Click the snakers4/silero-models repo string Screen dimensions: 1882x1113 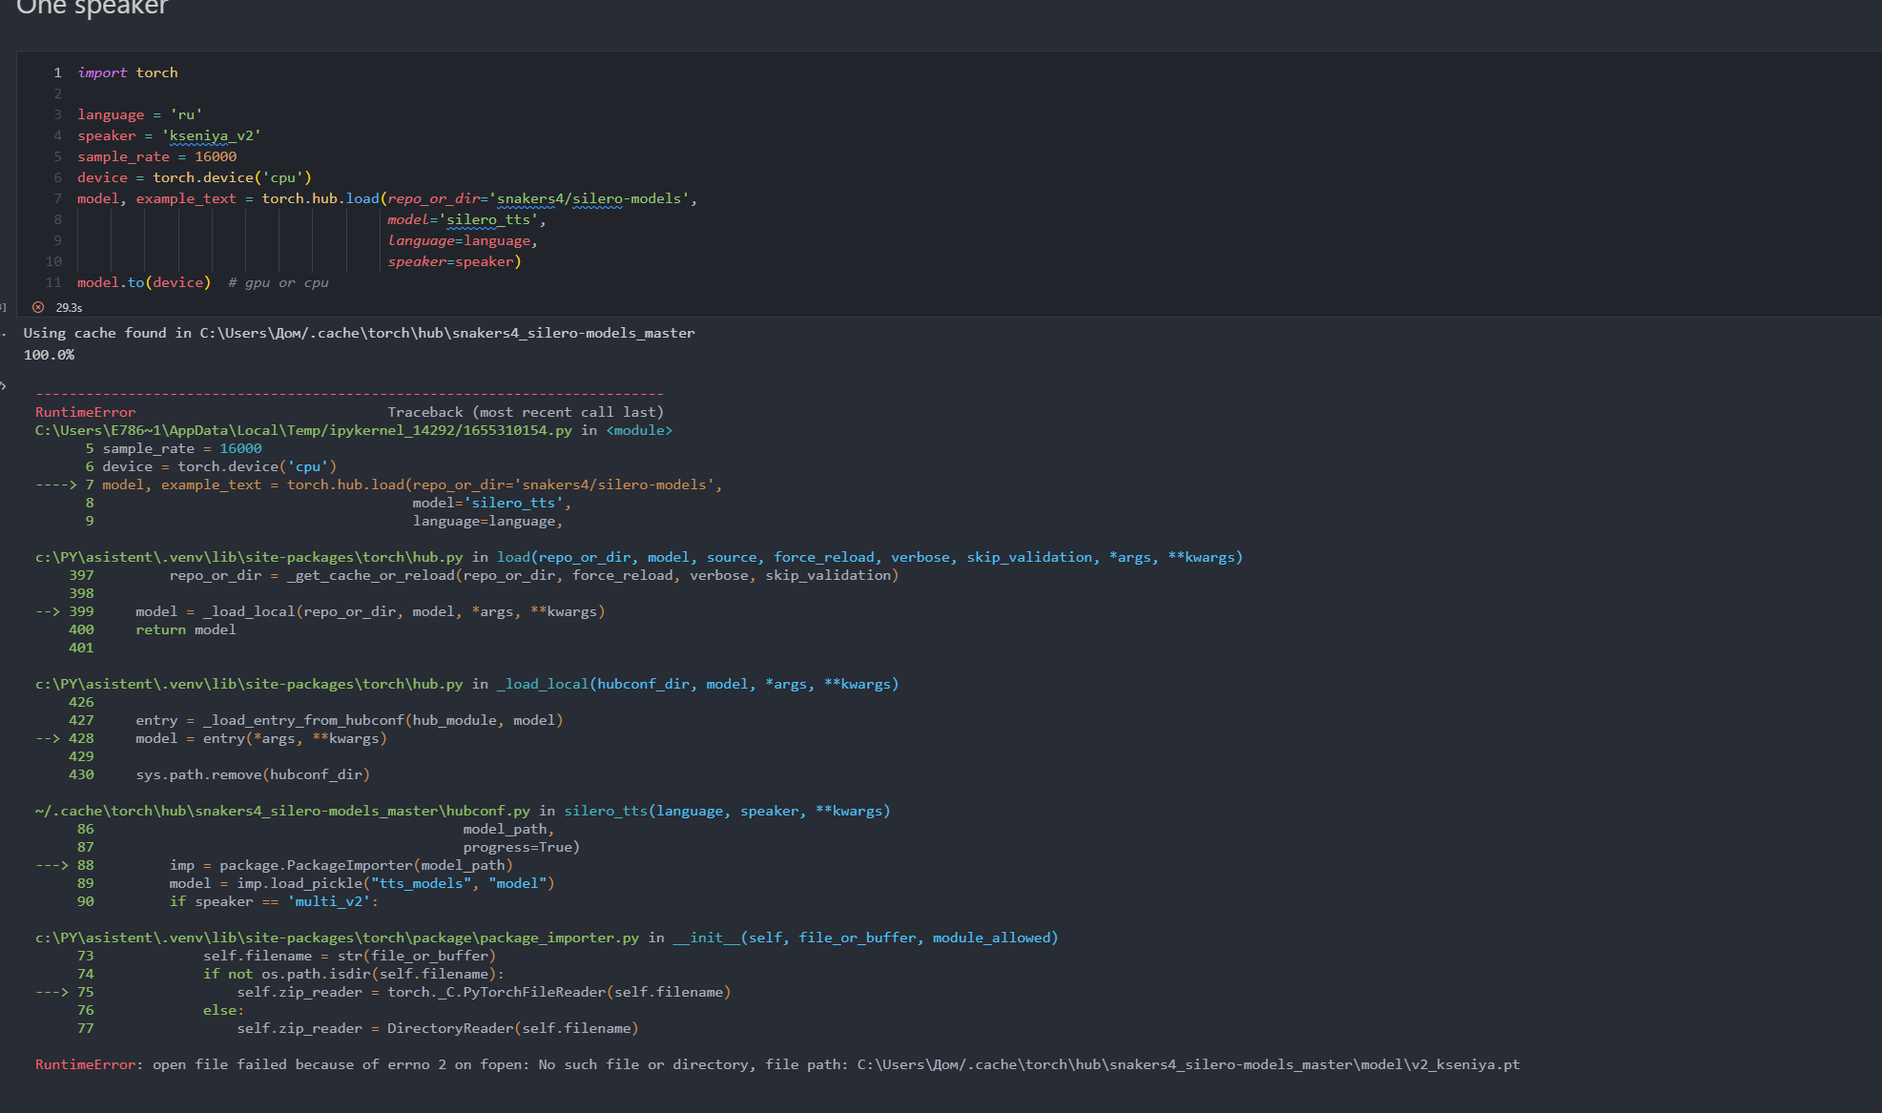[x=591, y=198]
